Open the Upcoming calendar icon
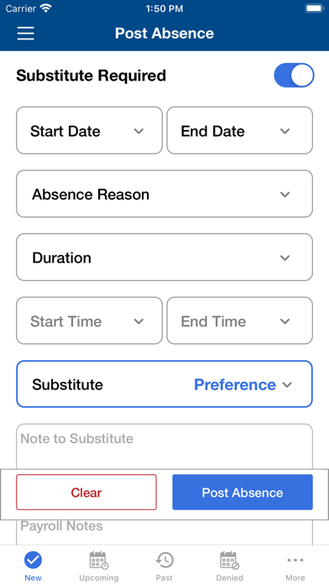Viewport: 329px width, 584px height. [99, 561]
